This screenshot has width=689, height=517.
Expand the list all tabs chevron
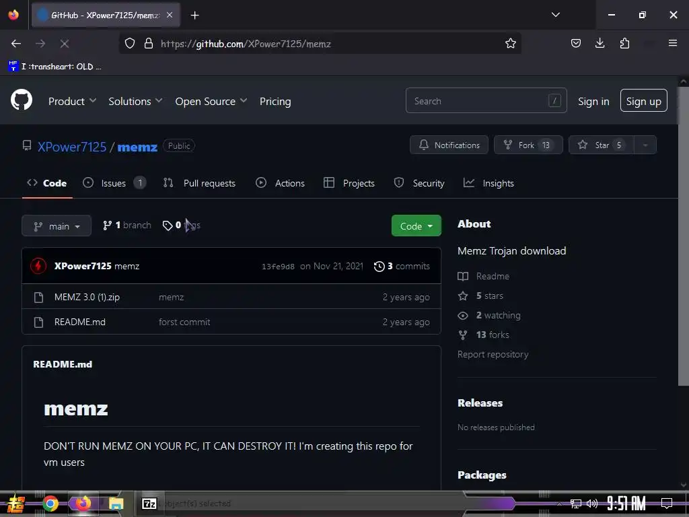coord(555,15)
